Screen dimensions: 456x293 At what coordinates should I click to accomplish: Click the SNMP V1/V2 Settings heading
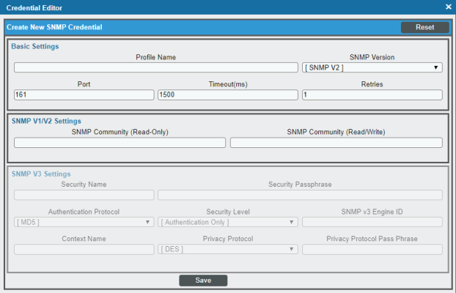(46, 121)
